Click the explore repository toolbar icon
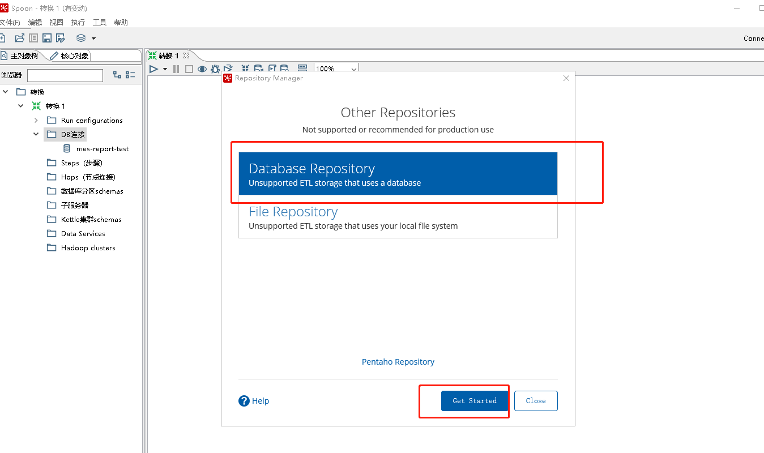 click(33, 38)
